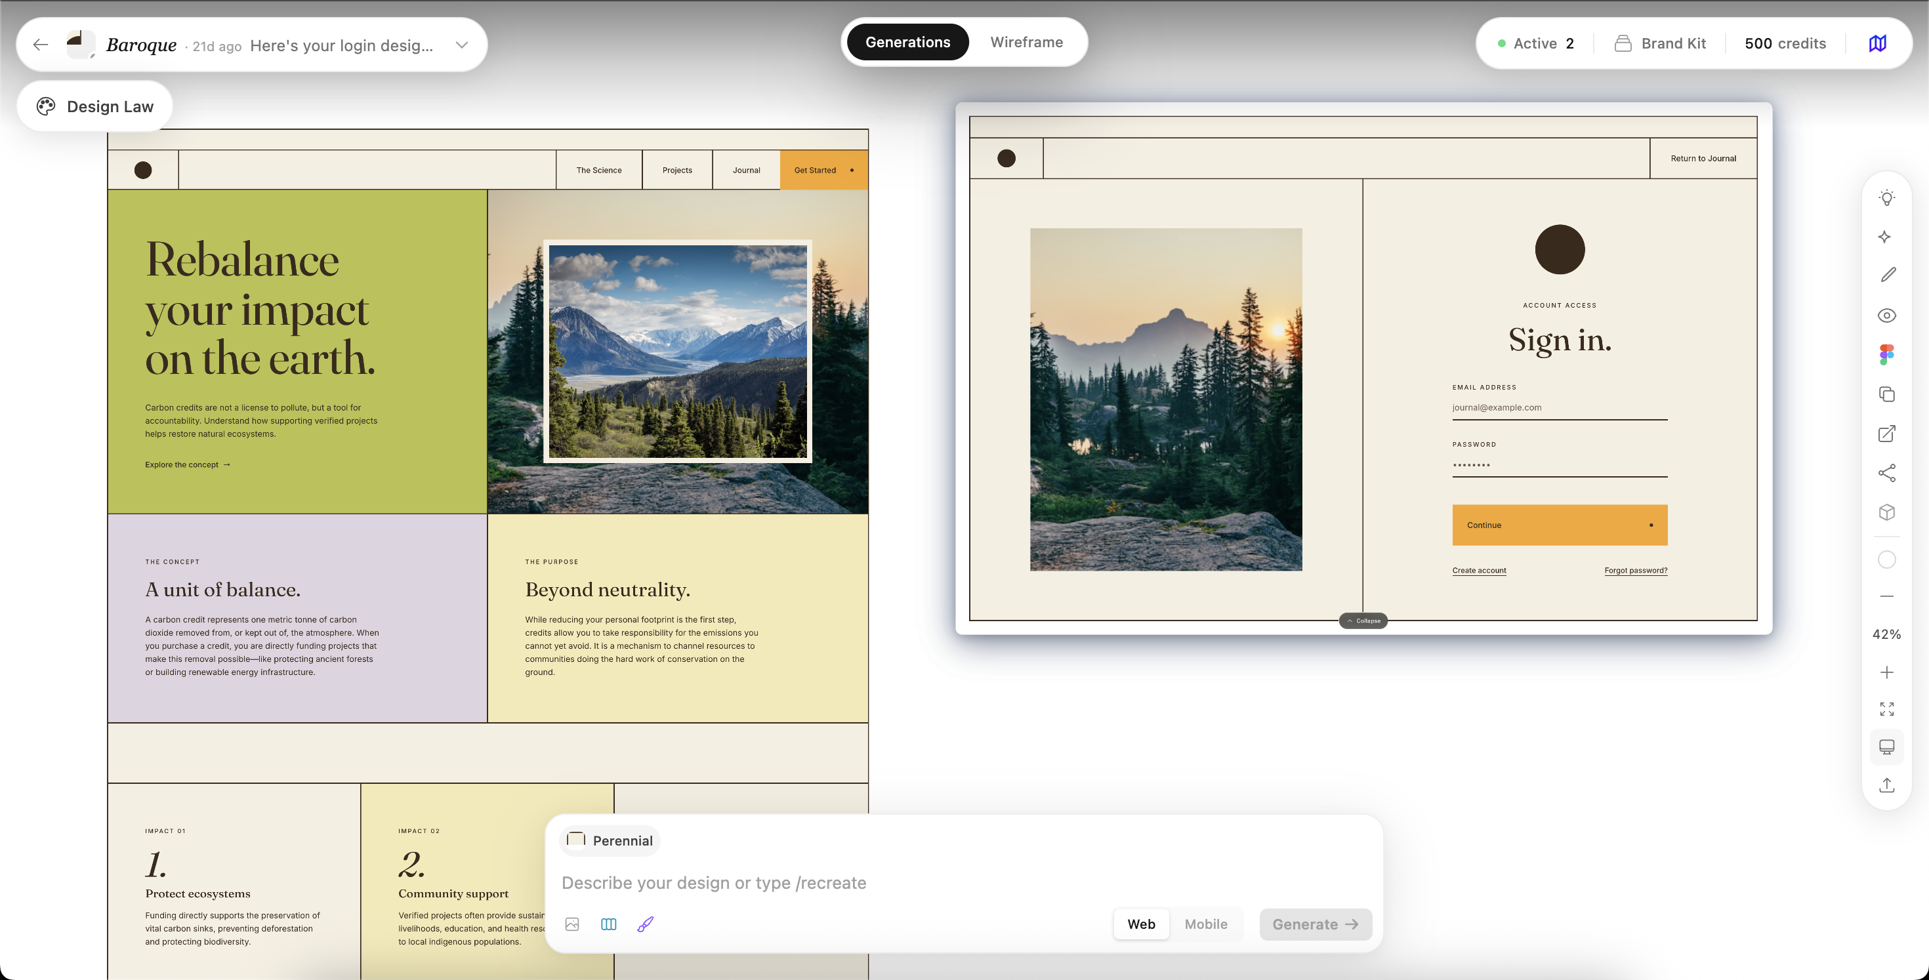This screenshot has width=1929, height=980.
Task: Expand the Baroque project dropdown chevron
Action: coord(462,45)
